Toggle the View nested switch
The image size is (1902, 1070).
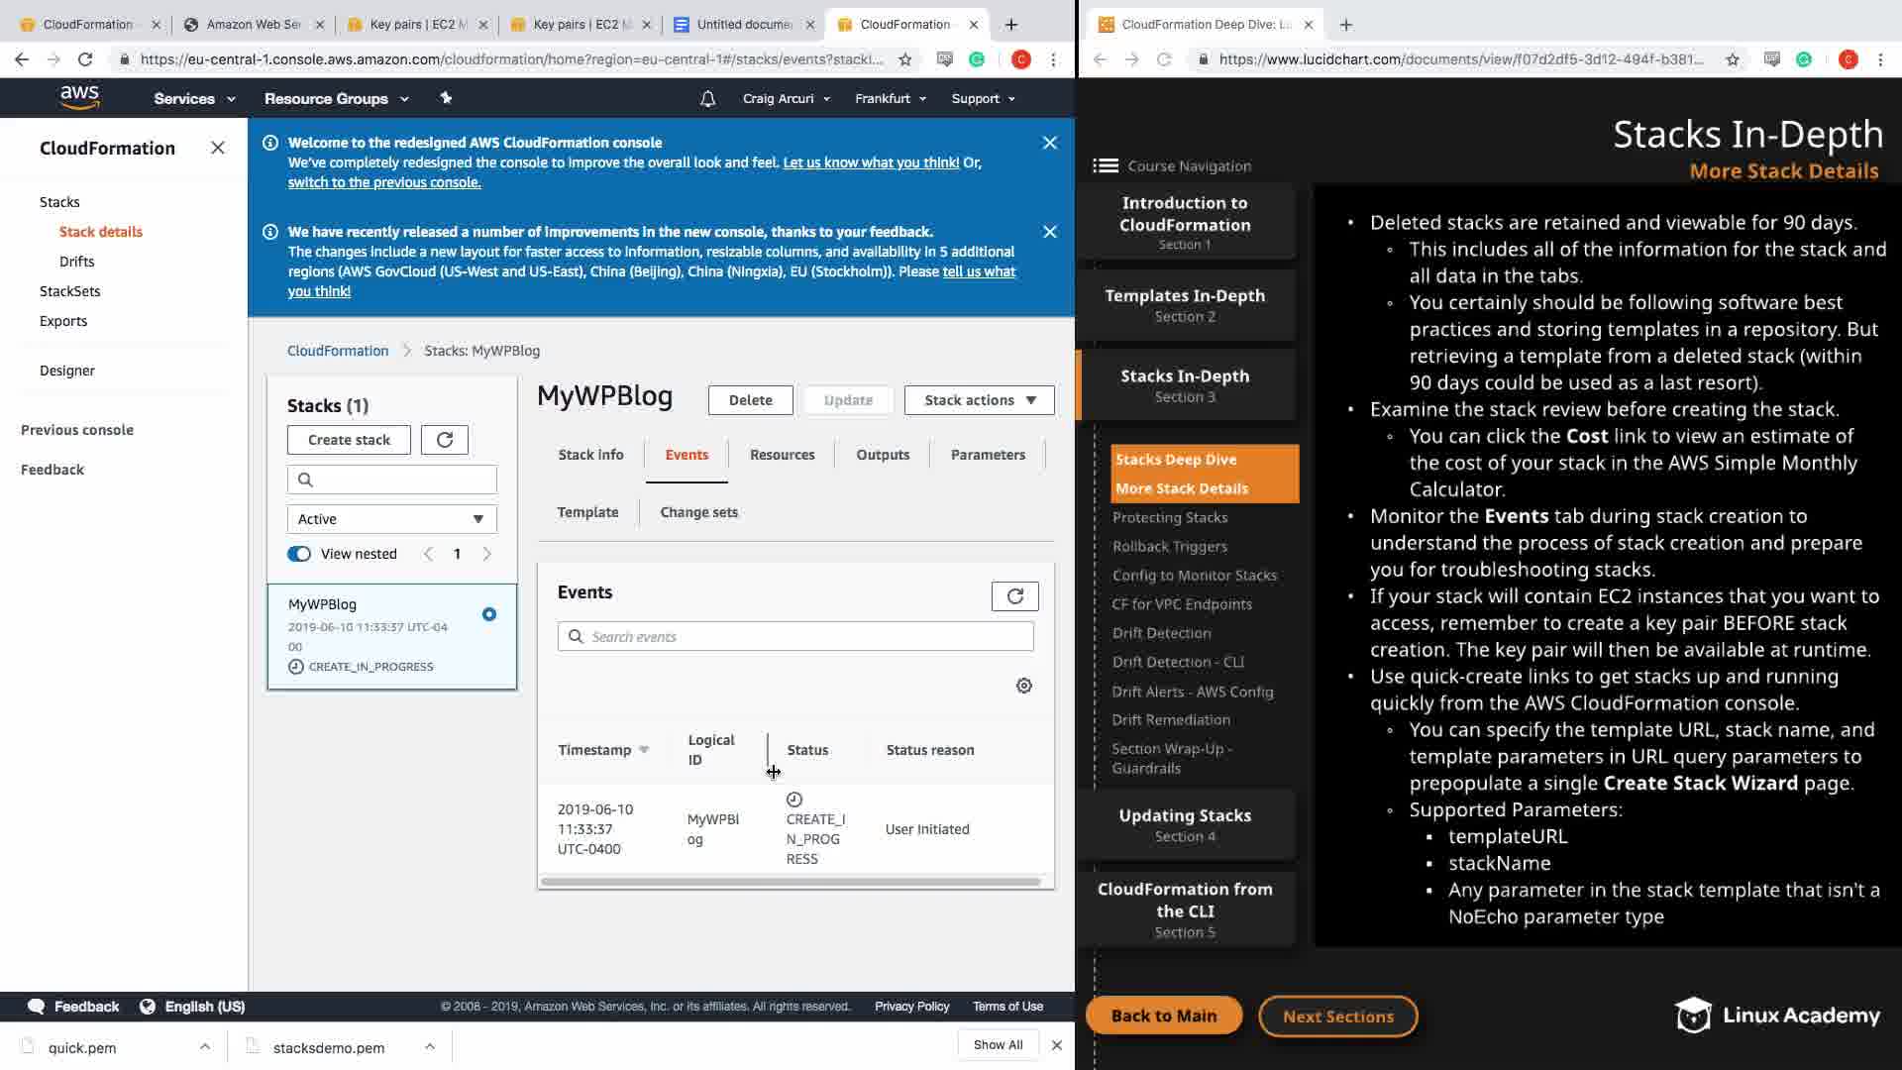tap(299, 554)
